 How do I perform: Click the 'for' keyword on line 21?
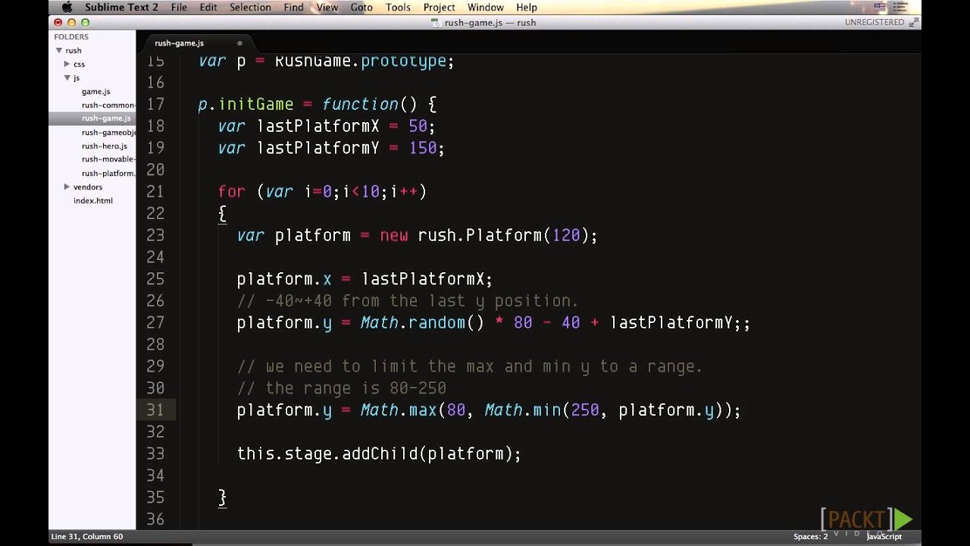pos(232,191)
